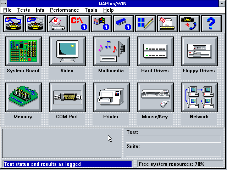Select the Printer test icon
Screen dimensions: 227x170
[x=111, y=97]
